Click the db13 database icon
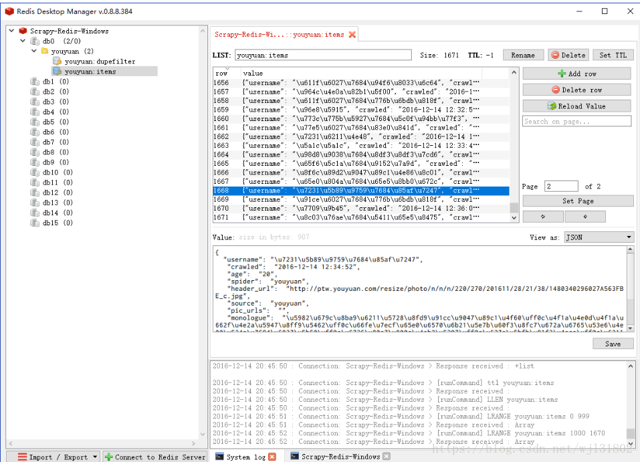640x462 pixels. point(35,203)
